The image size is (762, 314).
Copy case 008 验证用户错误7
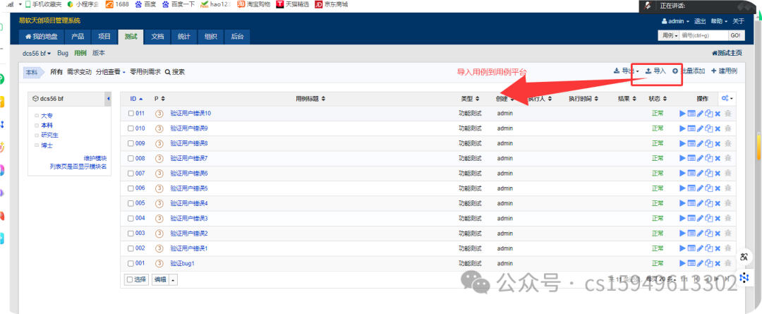(708, 159)
